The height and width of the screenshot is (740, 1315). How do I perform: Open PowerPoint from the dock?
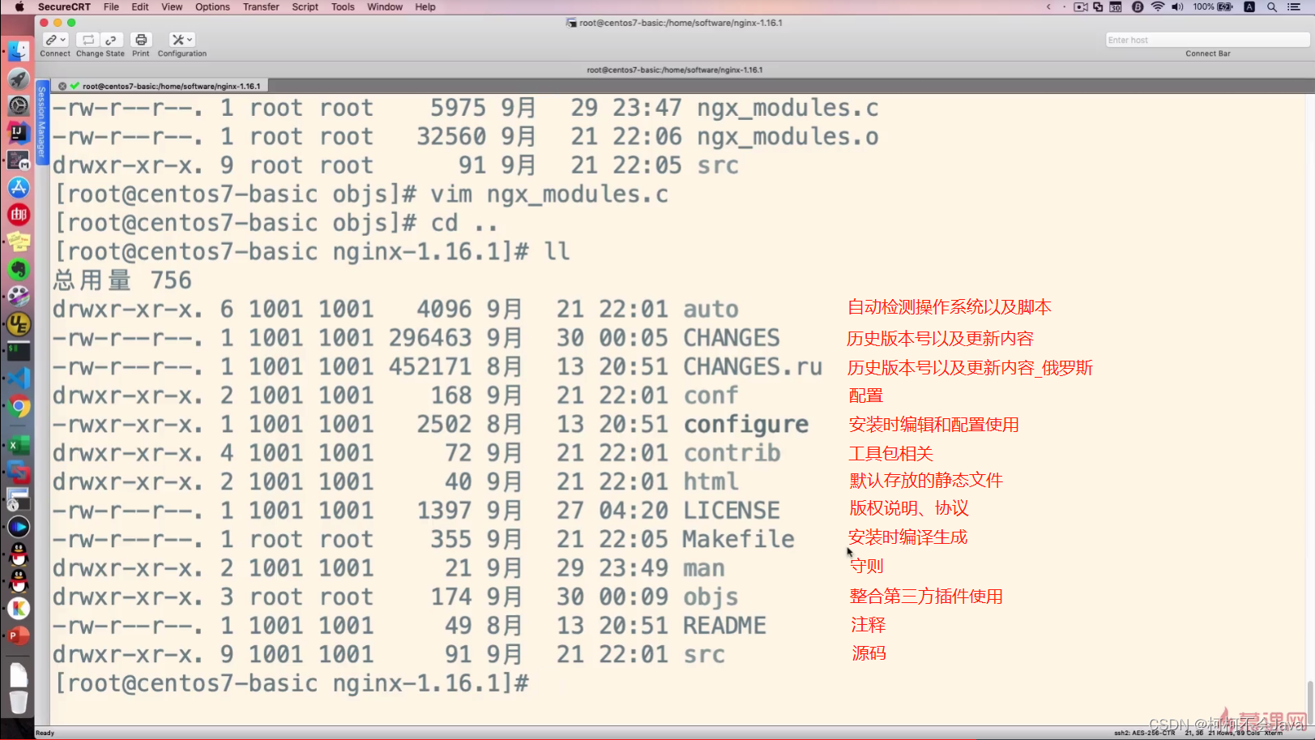coord(19,636)
